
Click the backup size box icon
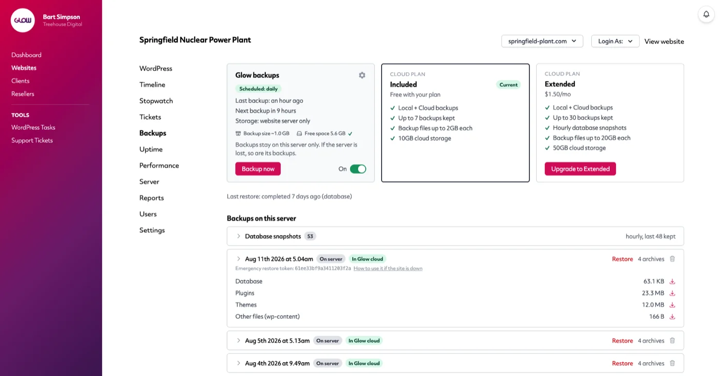[238, 134]
